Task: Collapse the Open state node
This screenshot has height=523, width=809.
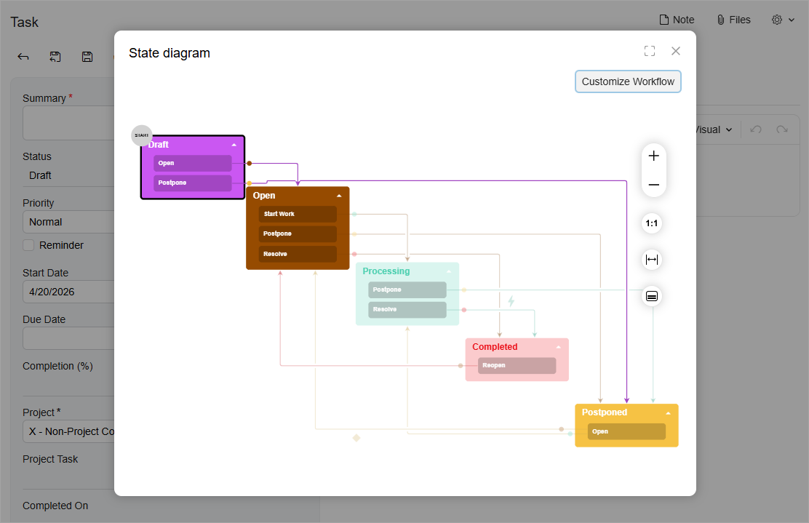Action: [x=339, y=196]
